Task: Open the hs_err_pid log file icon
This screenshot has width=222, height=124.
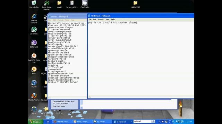Action: click(72, 4)
